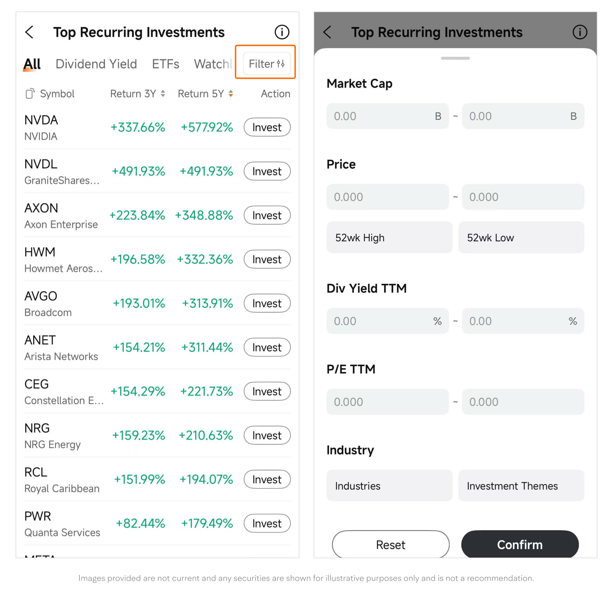
Task: Toggle the 52wk Low price option
Action: click(521, 237)
